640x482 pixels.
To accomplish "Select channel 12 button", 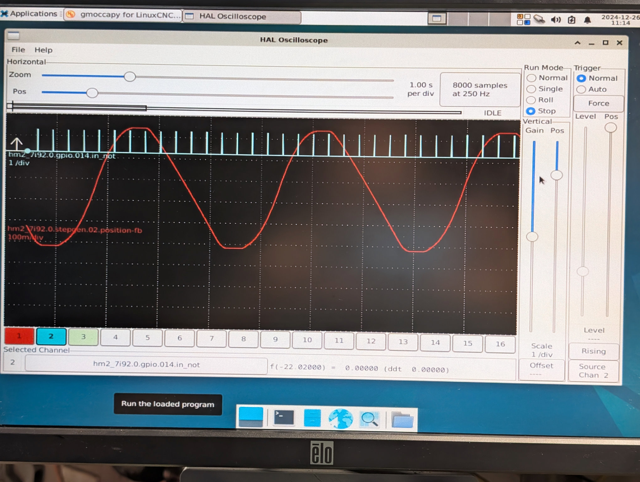I will pos(371,341).
